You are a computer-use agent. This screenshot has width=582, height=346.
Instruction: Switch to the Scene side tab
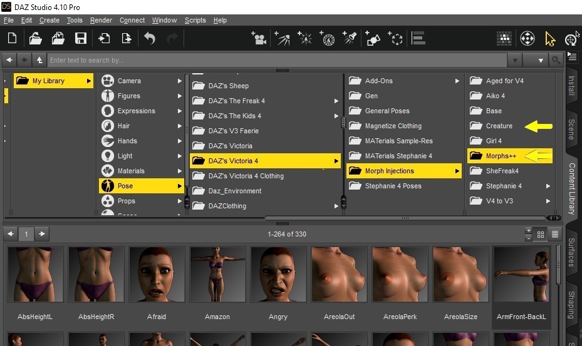[571, 129]
